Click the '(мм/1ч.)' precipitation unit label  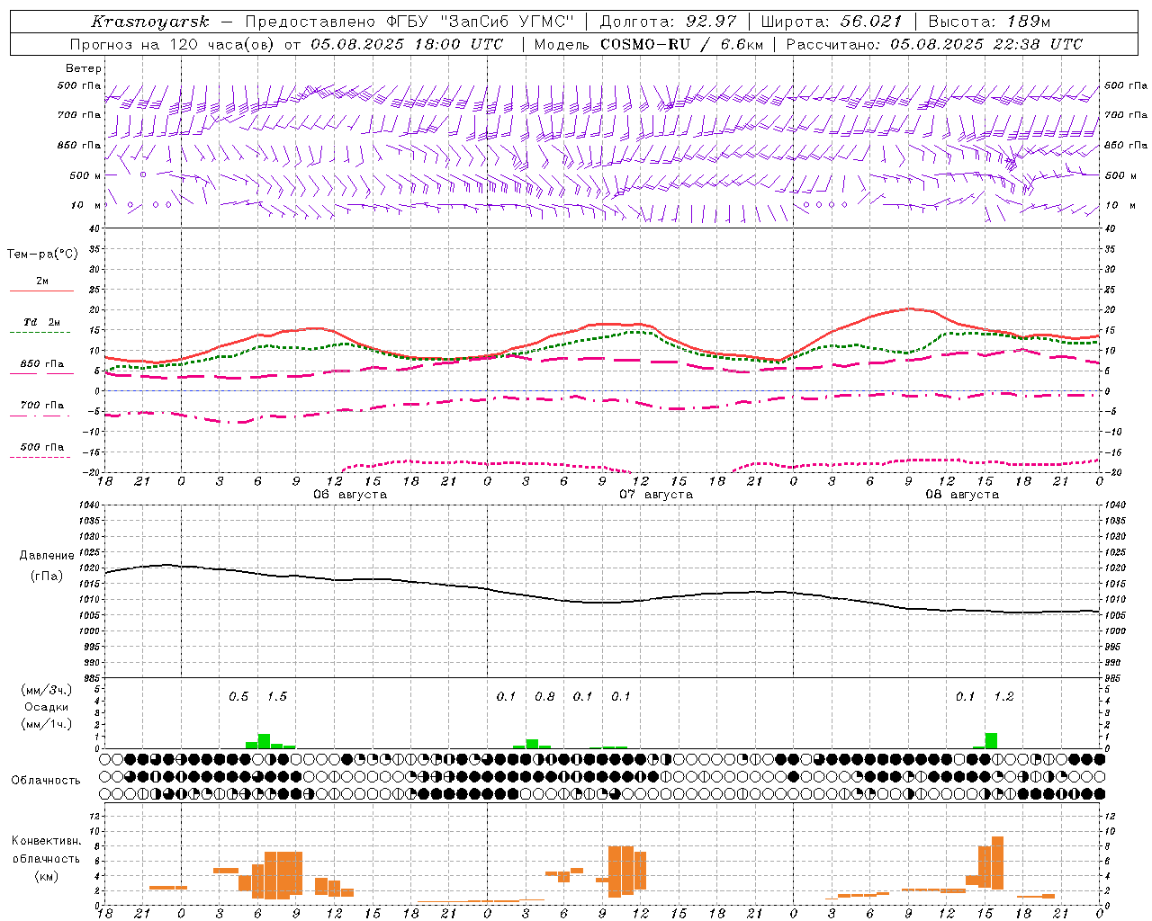coord(47,723)
